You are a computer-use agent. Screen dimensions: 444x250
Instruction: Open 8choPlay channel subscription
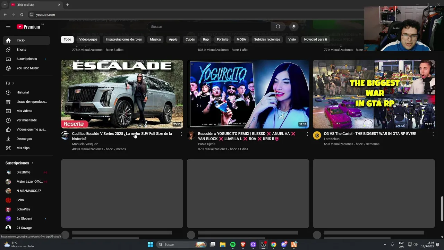26,209
